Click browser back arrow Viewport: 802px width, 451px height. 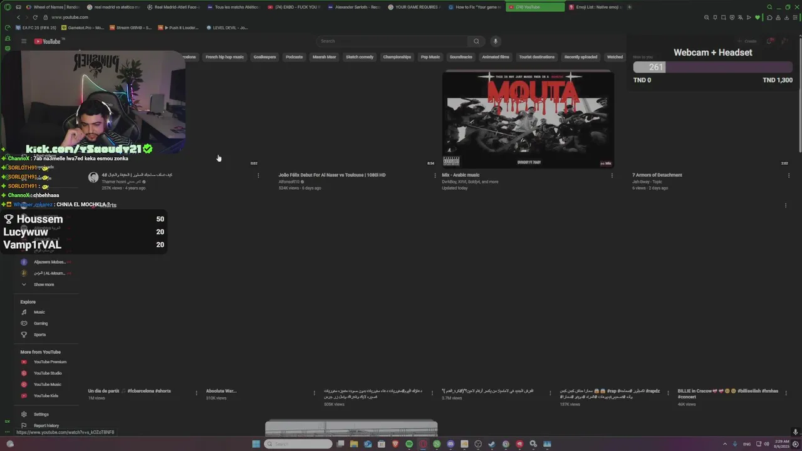(18, 17)
